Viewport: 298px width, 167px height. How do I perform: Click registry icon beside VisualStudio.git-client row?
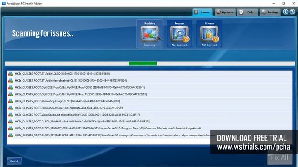(x=10, y=115)
